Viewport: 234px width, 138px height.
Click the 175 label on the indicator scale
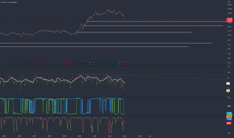[228, 66]
